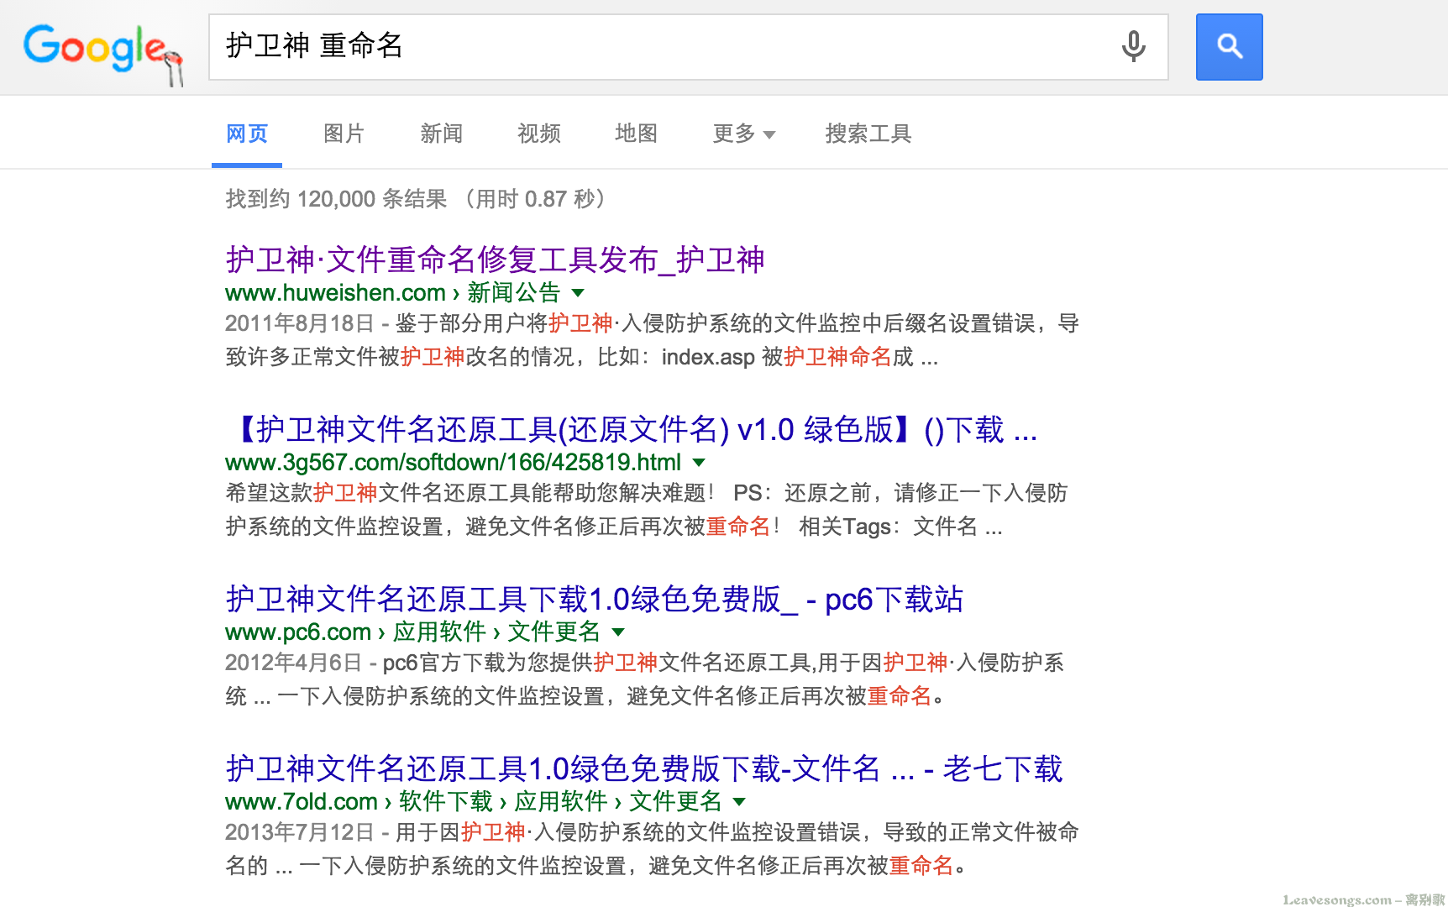Click the blue magnifier search button
The height and width of the screenshot is (907, 1448).
(x=1229, y=47)
